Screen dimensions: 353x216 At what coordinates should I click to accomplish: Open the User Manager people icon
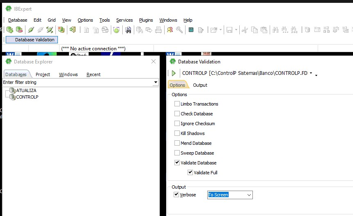click(170, 30)
